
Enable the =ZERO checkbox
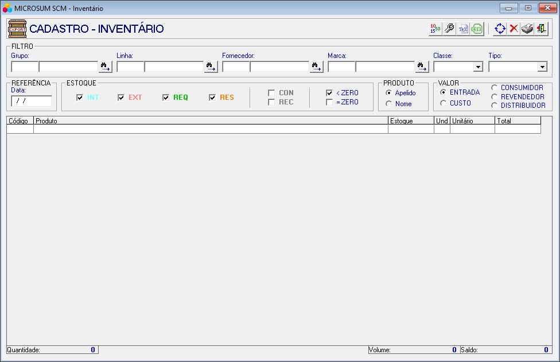click(329, 102)
